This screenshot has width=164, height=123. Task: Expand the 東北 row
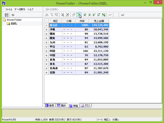pos(47,64)
